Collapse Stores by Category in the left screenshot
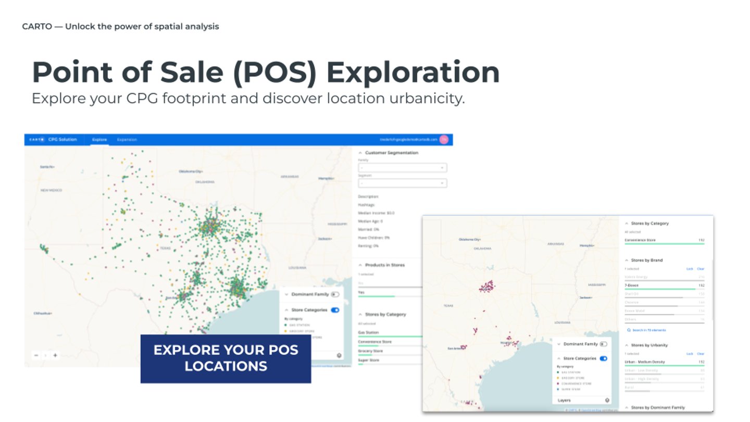The height and width of the screenshot is (422, 750). pos(360,315)
